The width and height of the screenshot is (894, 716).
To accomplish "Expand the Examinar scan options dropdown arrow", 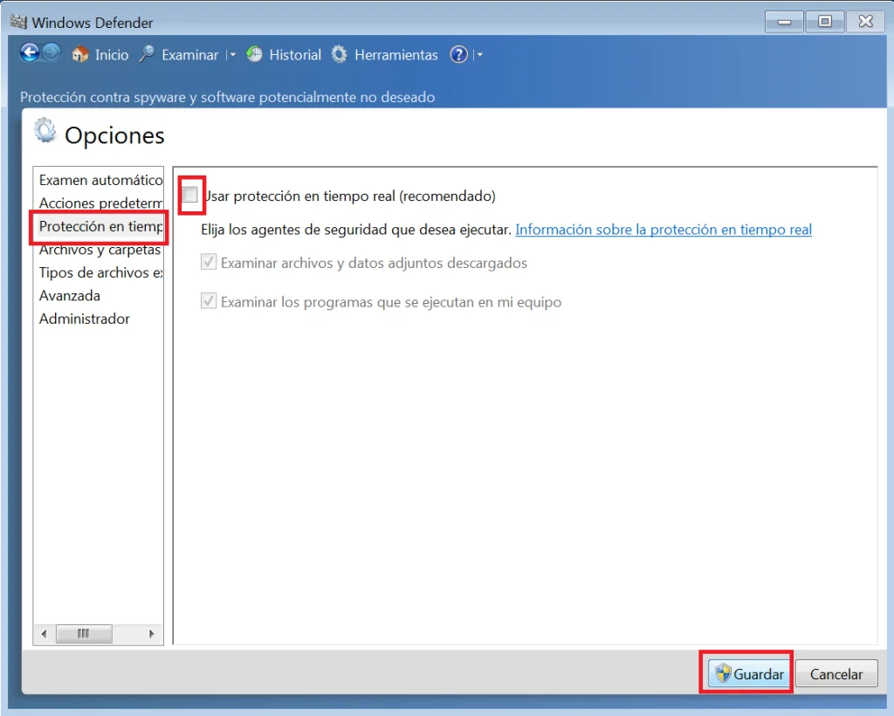I will (x=232, y=55).
